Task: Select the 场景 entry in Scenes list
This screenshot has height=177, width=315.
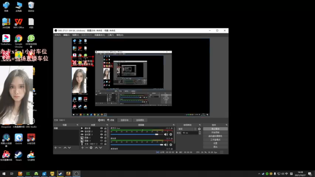Action: coord(66,128)
